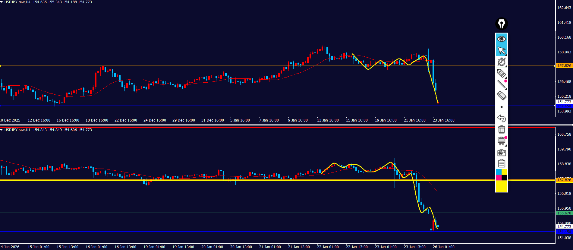Open the brush size dot selector
The width and height of the screenshot is (573, 250).
(502, 107)
